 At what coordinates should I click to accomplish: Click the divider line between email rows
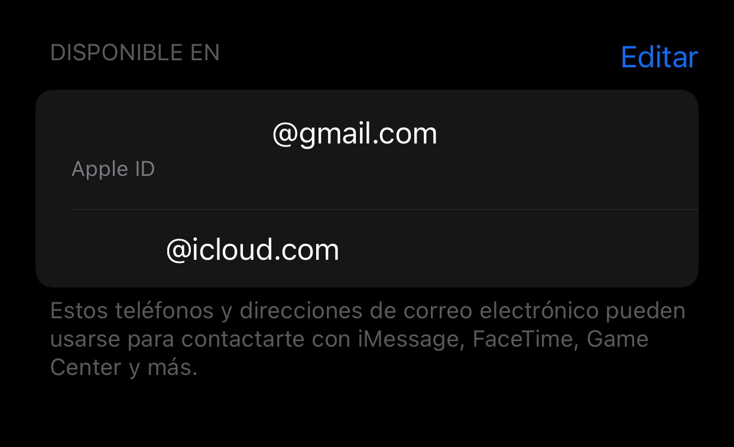pyautogui.click(x=385, y=209)
